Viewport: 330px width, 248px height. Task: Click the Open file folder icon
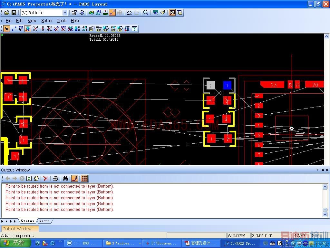7,13
